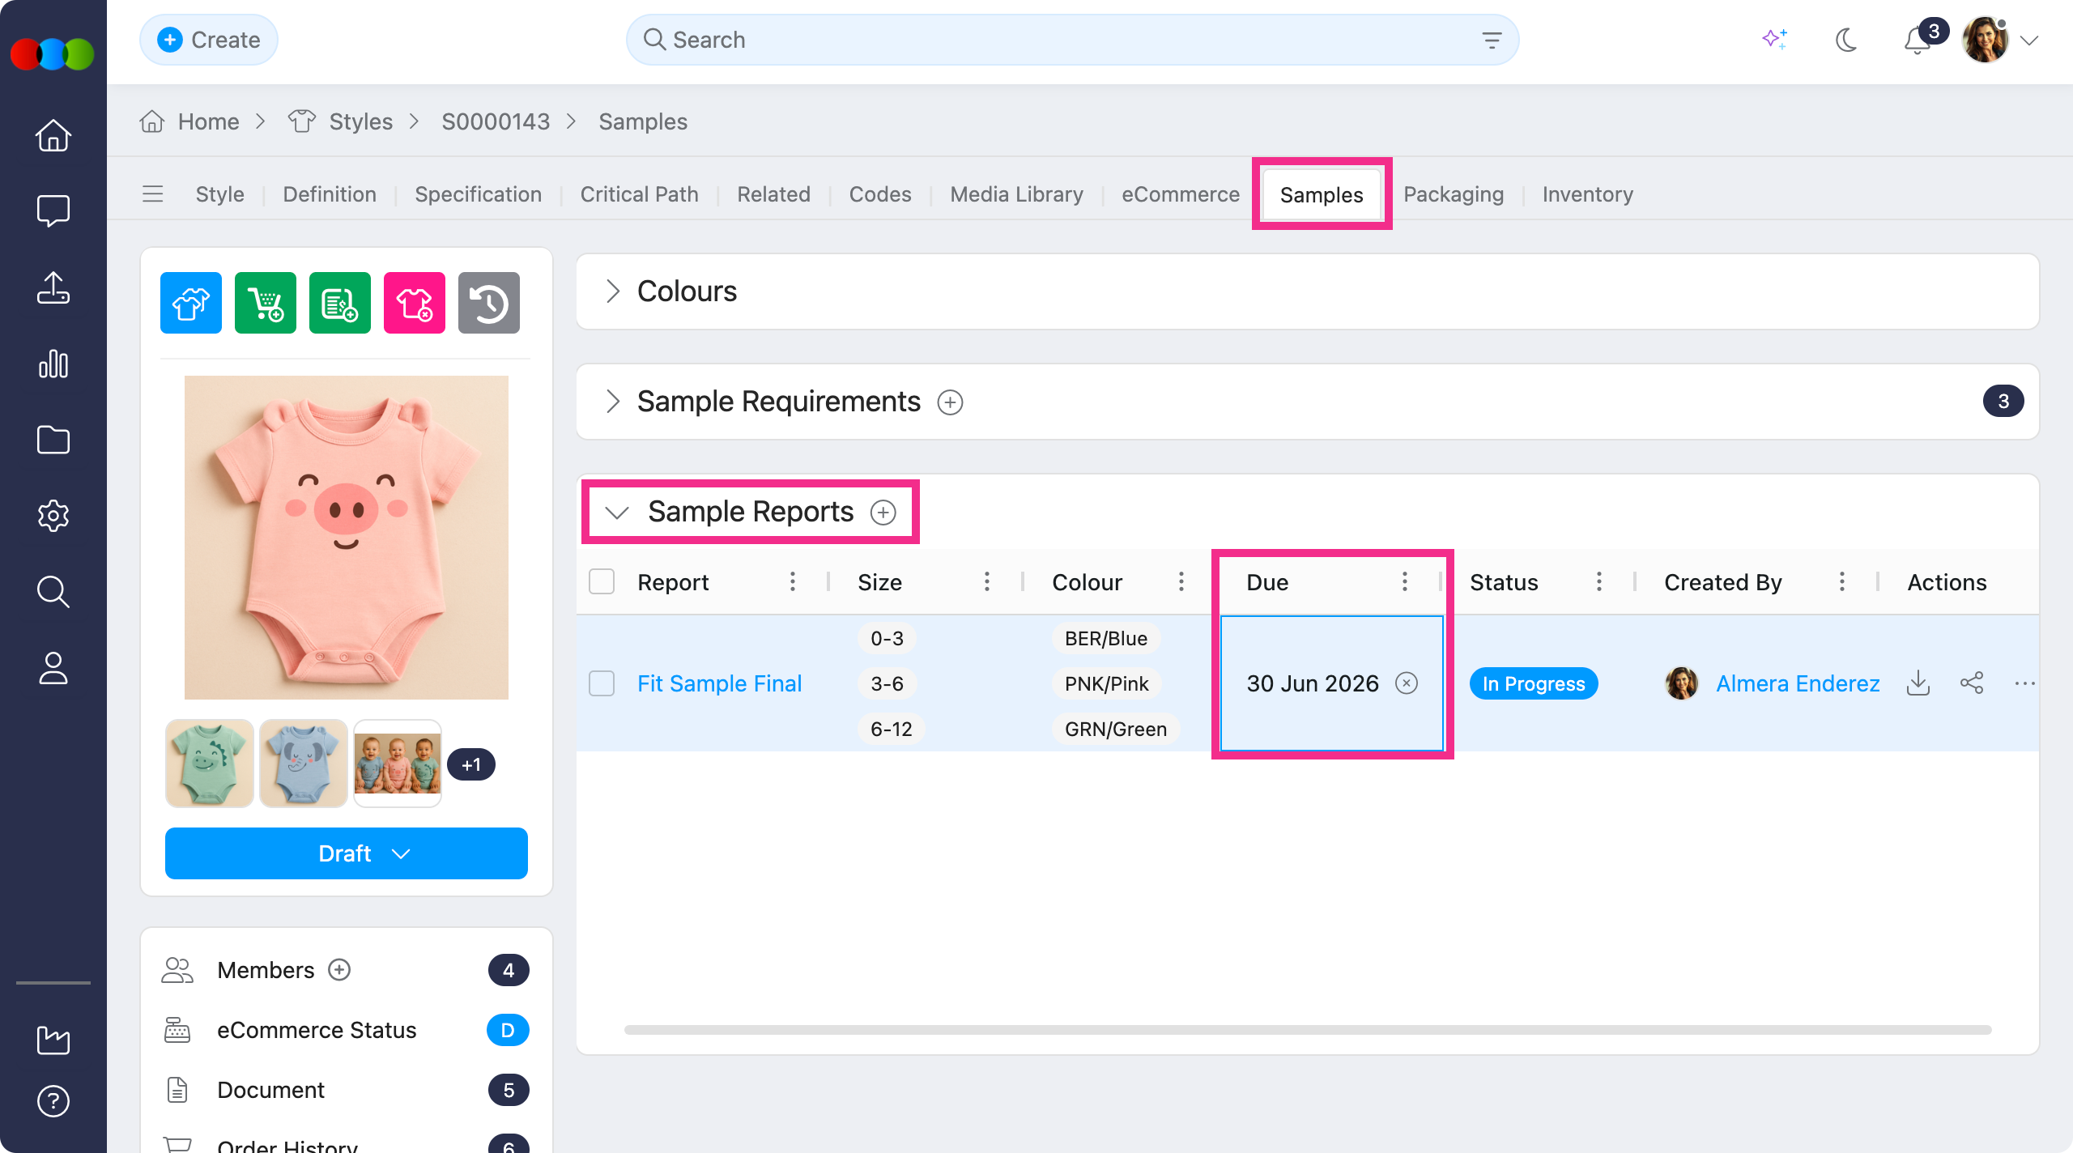
Task: Click the blue t-shirt style icon
Action: click(x=191, y=303)
